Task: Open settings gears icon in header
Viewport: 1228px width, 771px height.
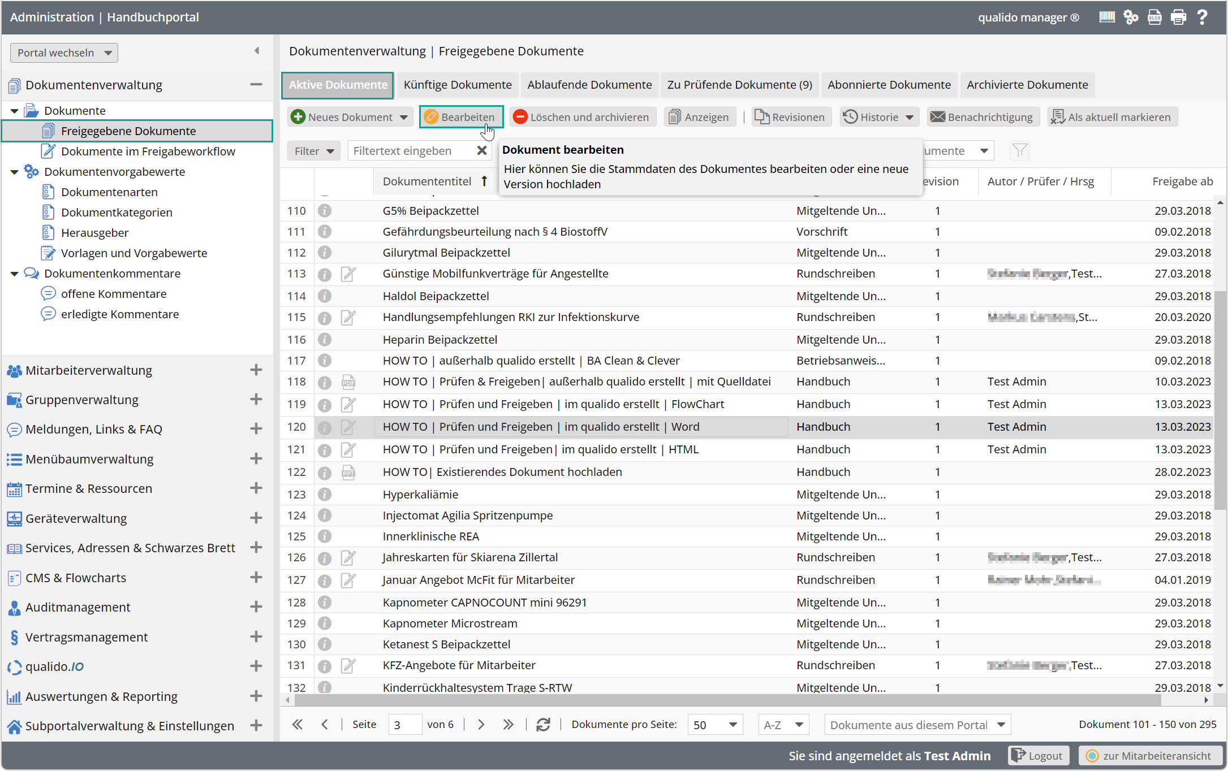Action: pyautogui.click(x=1130, y=17)
